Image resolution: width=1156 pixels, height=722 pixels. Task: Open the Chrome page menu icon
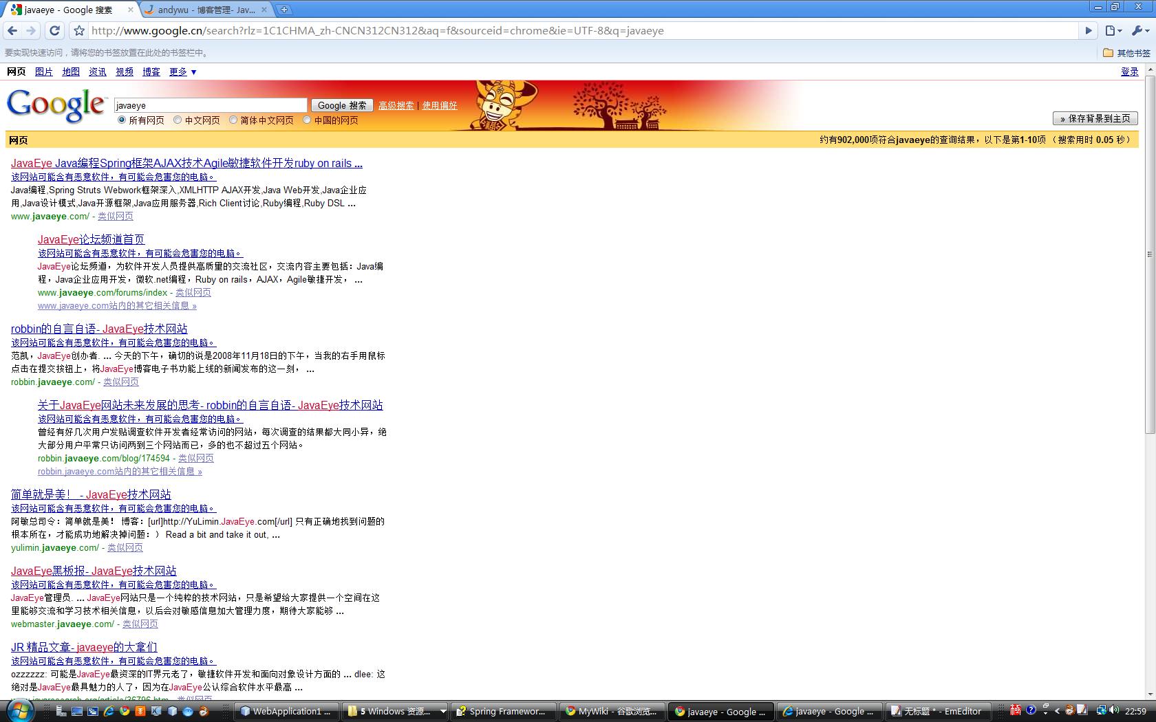[1113, 30]
